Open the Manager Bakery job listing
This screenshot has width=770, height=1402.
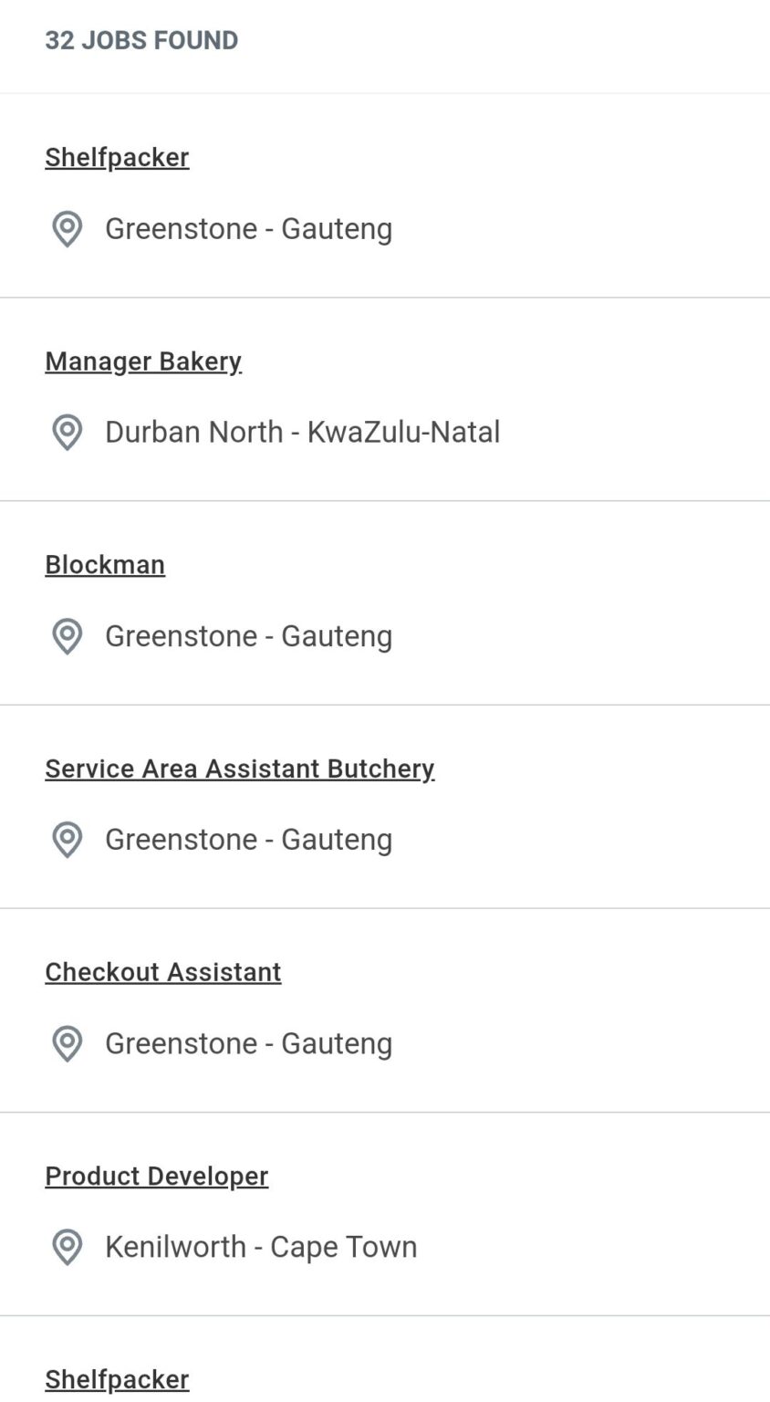pos(143,361)
